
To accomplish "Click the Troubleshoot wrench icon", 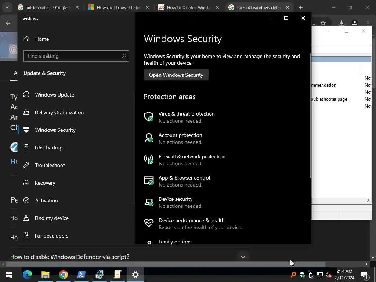I will point(26,165).
